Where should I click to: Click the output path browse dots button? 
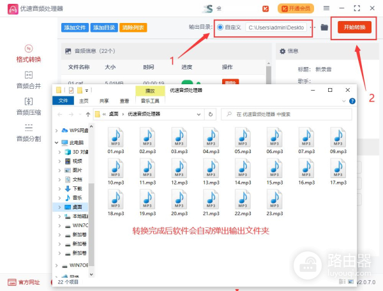pyautogui.click(x=313, y=27)
